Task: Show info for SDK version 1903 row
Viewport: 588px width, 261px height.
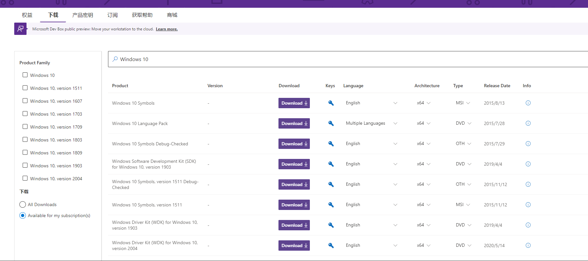Action: tap(528, 164)
